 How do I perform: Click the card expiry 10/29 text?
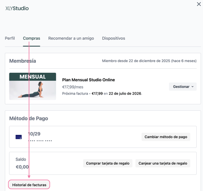(34, 134)
